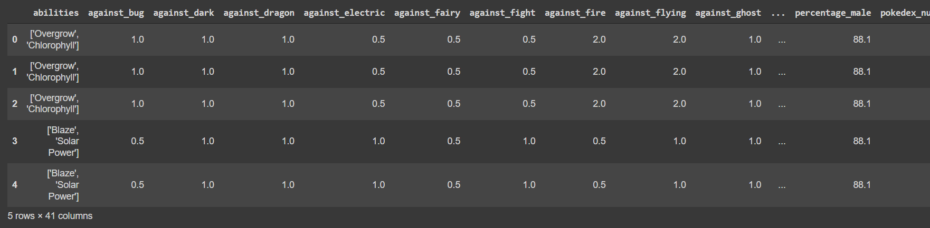Select the against_ghost column header
The height and width of the screenshot is (228, 930).
728,13
